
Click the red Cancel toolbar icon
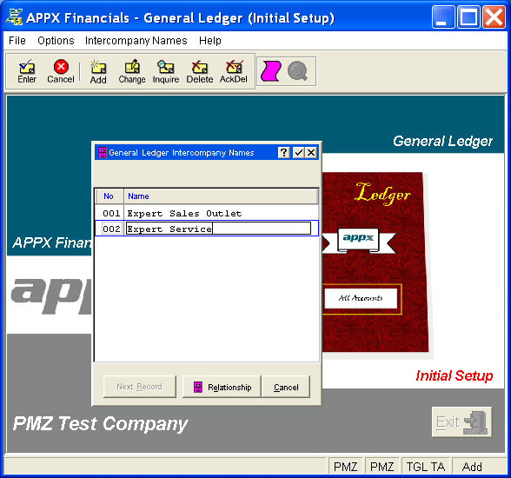click(61, 71)
